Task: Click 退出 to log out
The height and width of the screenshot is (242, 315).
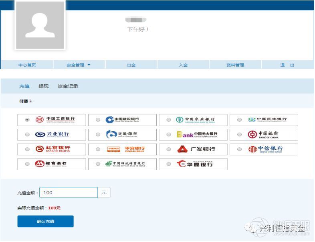Action: click(x=287, y=65)
